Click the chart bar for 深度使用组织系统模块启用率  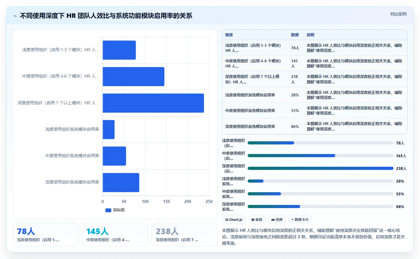coord(121,182)
